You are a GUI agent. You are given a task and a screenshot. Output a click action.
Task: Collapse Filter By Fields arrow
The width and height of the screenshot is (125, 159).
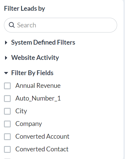click(6, 73)
